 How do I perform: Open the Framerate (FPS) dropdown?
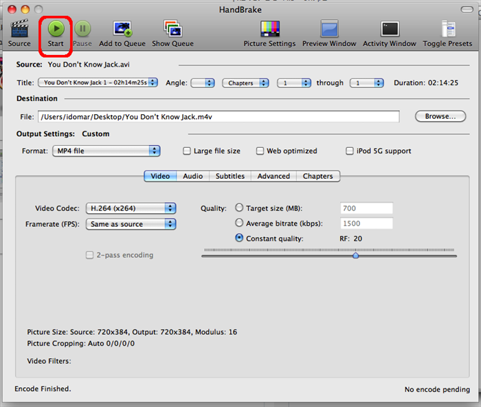pyautogui.click(x=131, y=224)
